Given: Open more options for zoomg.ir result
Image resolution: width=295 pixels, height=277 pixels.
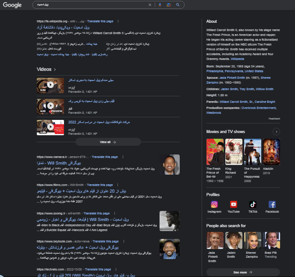Looking at the screenshot, I should click(114, 214).
